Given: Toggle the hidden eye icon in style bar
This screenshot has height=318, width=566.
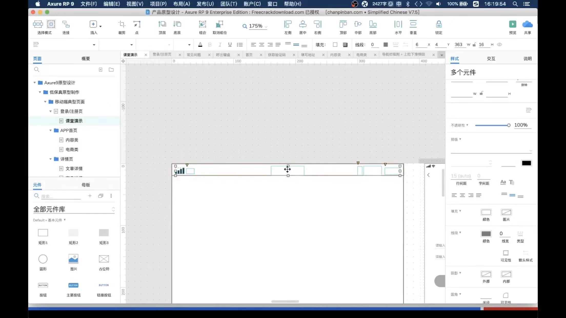Looking at the screenshot, I should pyautogui.click(x=499, y=45).
